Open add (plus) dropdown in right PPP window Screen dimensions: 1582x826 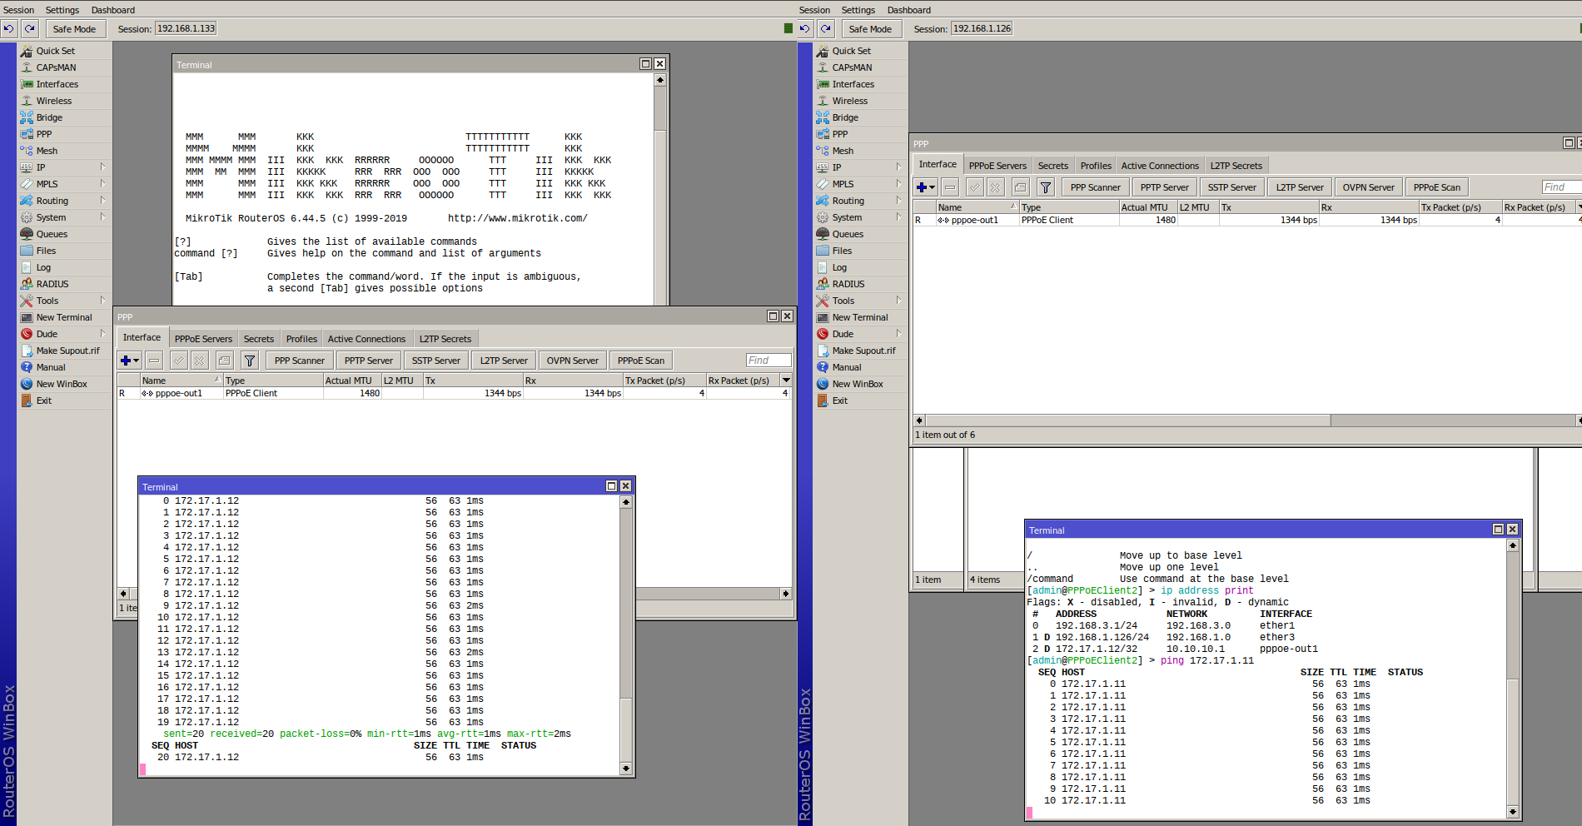(x=927, y=187)
